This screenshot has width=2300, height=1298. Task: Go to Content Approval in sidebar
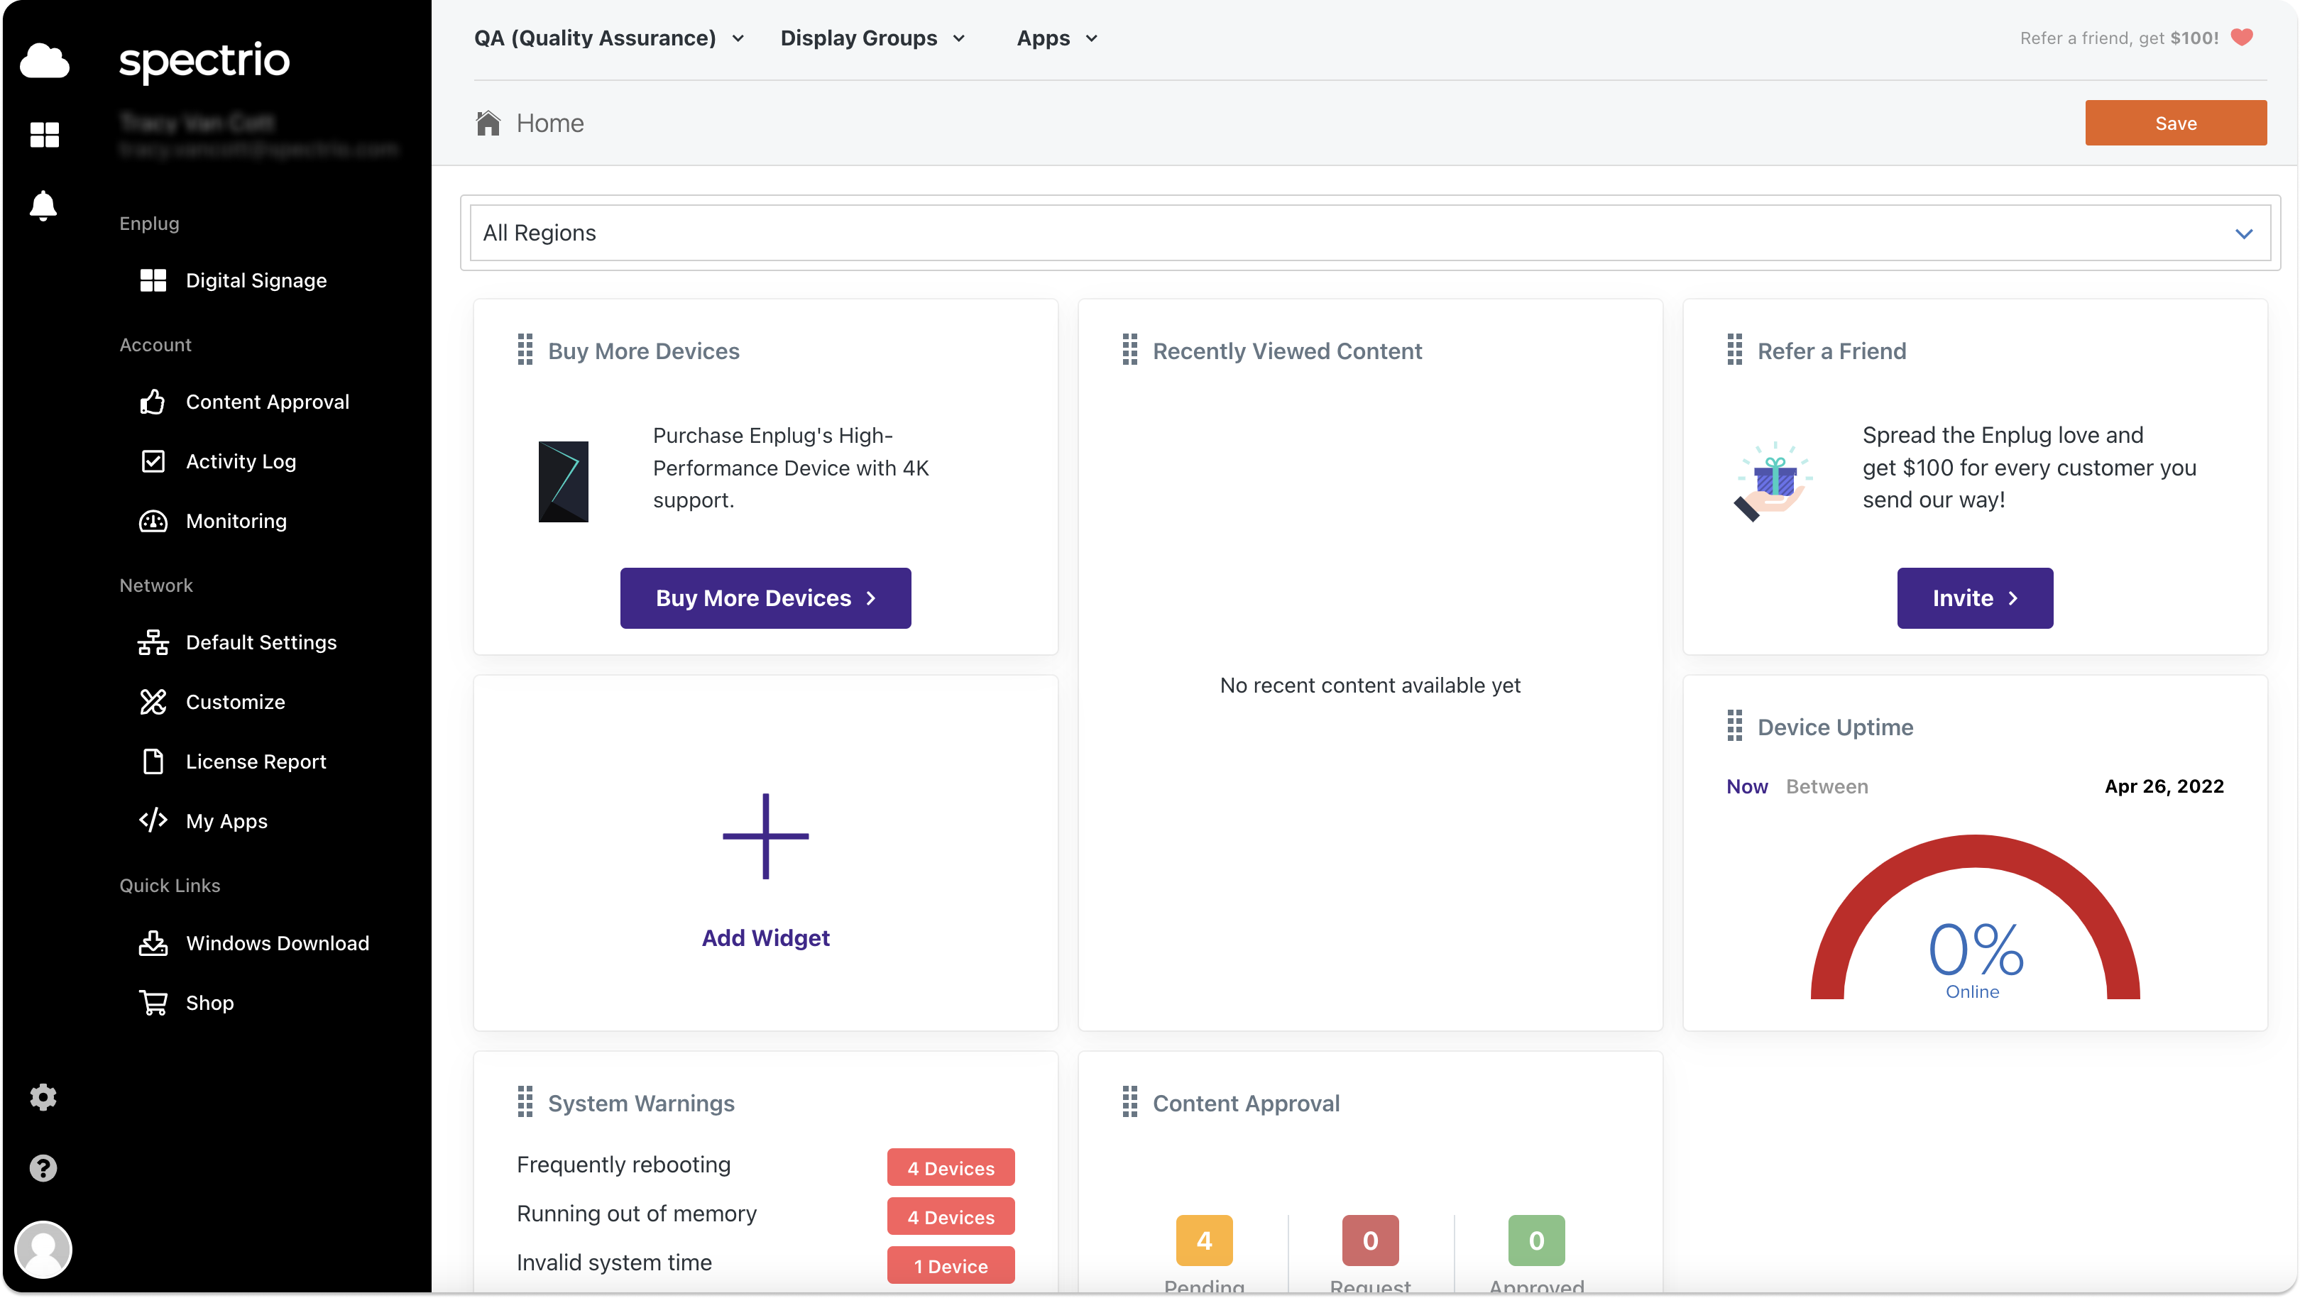click(x=267, y=402)
